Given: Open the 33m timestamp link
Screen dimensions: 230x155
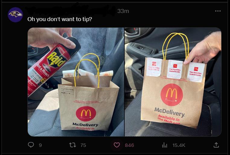Looking at the screenshot, I should [123, 11].
